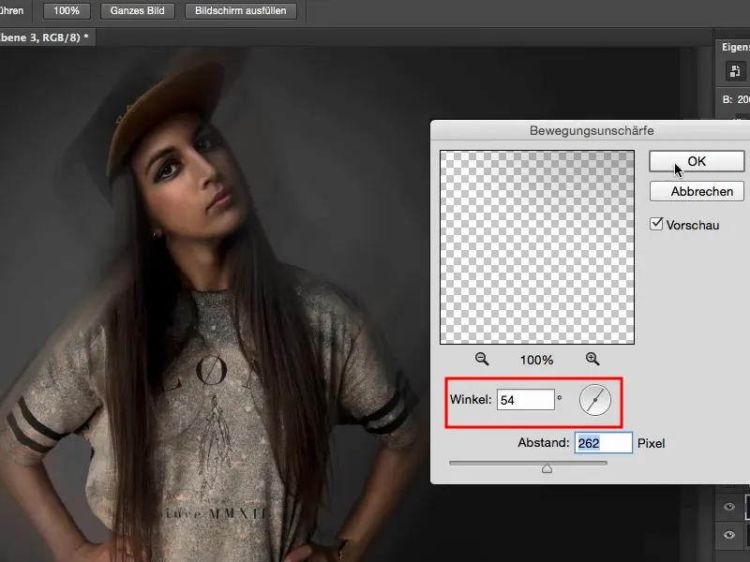The width and height of the screenshot is (750, 562).
Task: Click the Winkel angle dial control
Action: coord(597,400)
